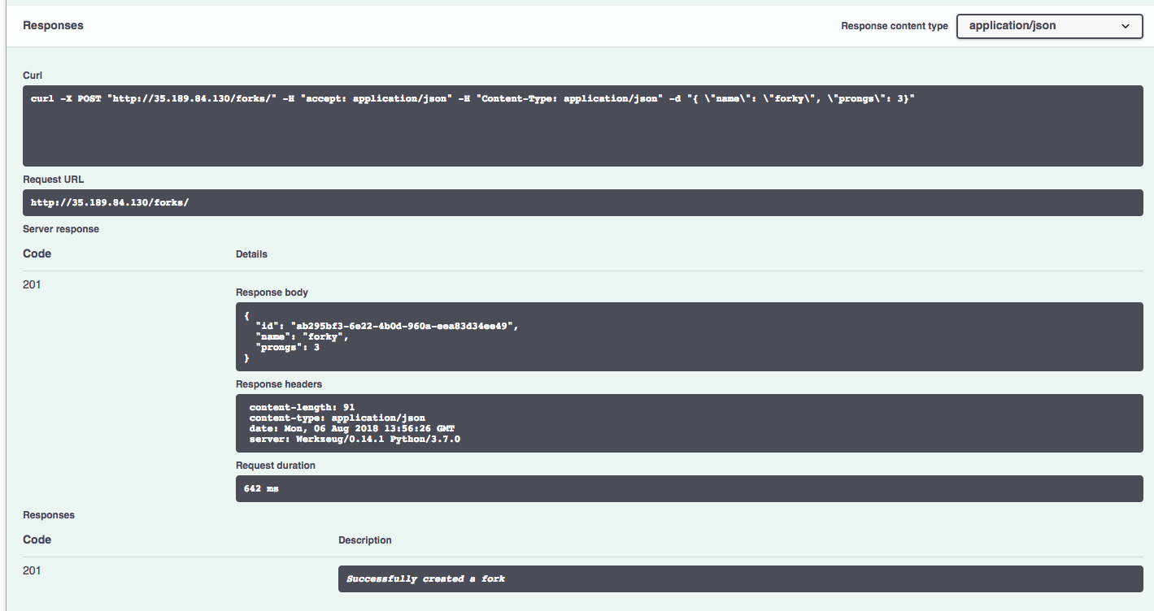This screenshot has height=611, width=1154.
Task: Select the server response code 201
Action: (x=32, y=284)
